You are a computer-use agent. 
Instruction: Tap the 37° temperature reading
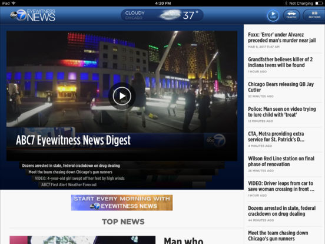[x=191, y=15]
